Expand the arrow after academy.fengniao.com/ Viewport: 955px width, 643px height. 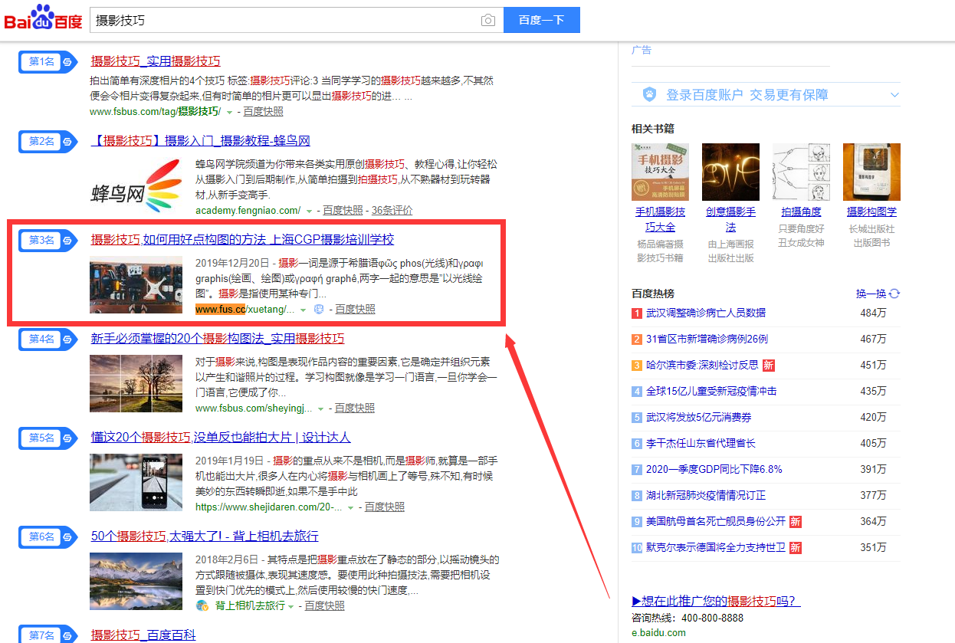point(309,211)
